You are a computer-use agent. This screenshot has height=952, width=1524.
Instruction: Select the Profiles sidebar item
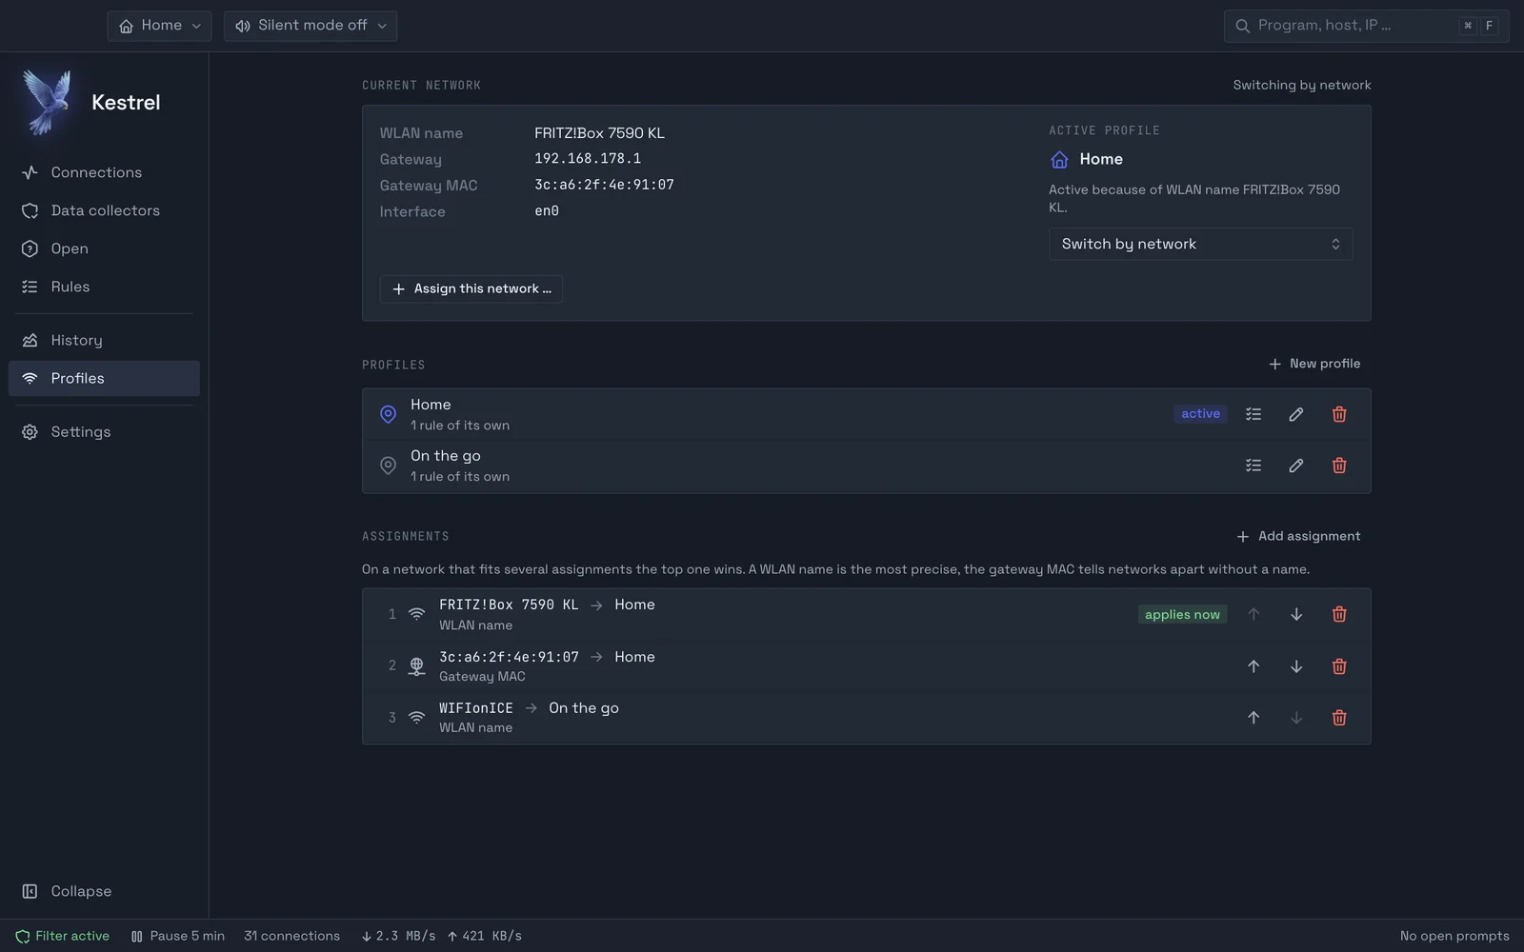104,378
